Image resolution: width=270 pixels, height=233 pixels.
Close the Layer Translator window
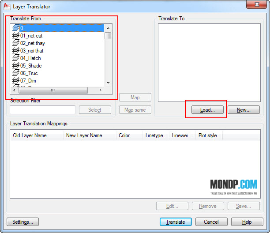[x=257, y=4]
